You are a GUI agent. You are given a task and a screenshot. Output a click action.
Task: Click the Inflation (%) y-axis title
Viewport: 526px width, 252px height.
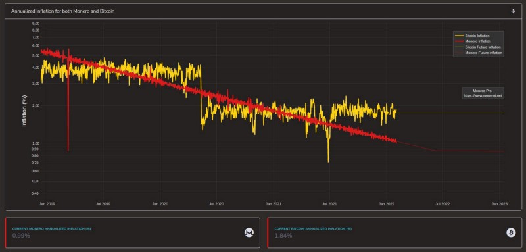point(24,111)
